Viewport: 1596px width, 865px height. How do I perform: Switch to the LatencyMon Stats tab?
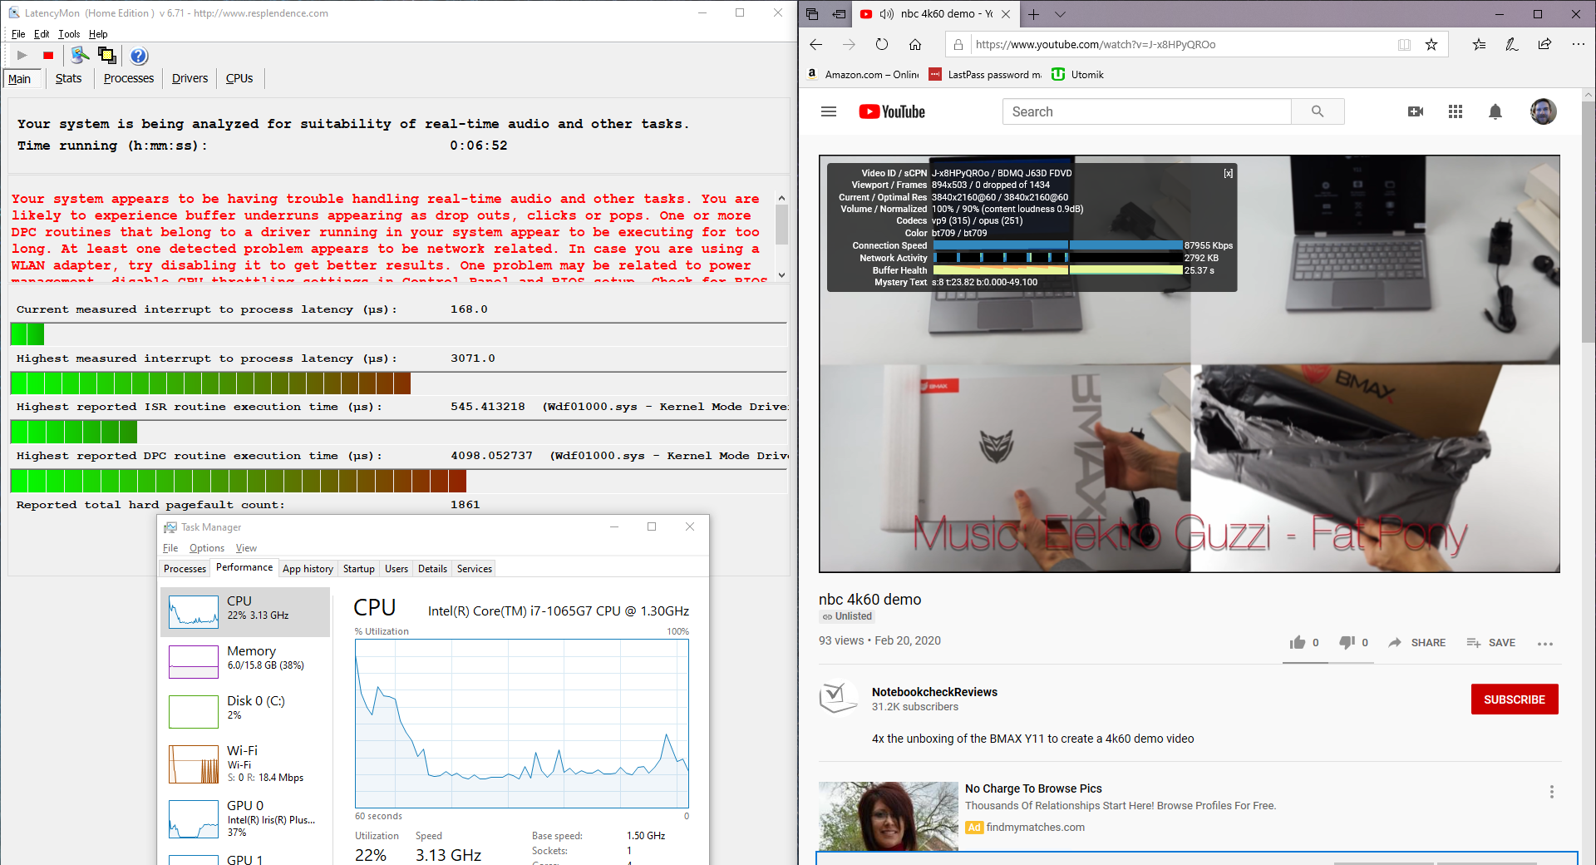coord(68,78)
